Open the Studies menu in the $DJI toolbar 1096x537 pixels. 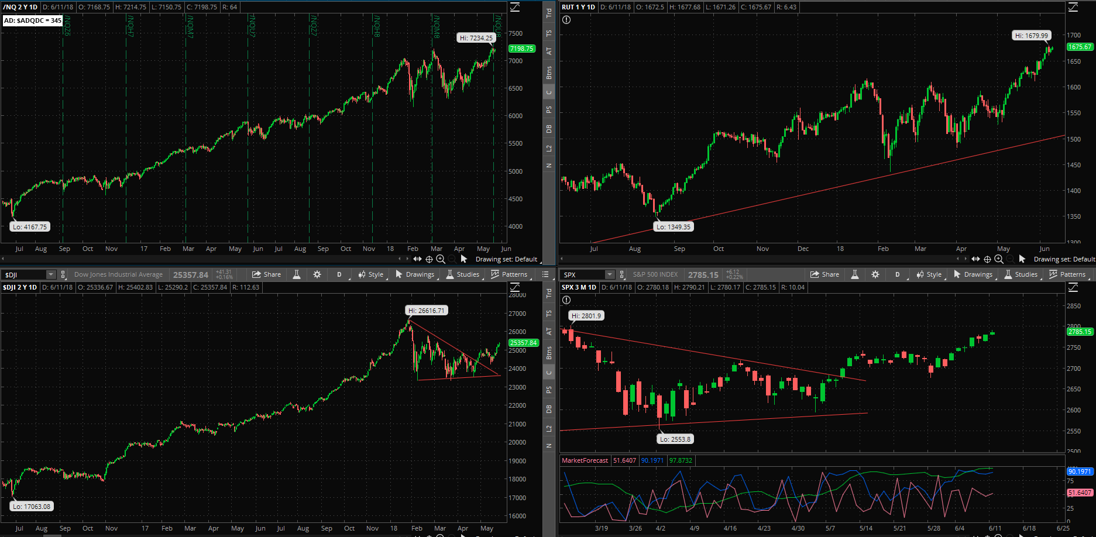point(463,274)
